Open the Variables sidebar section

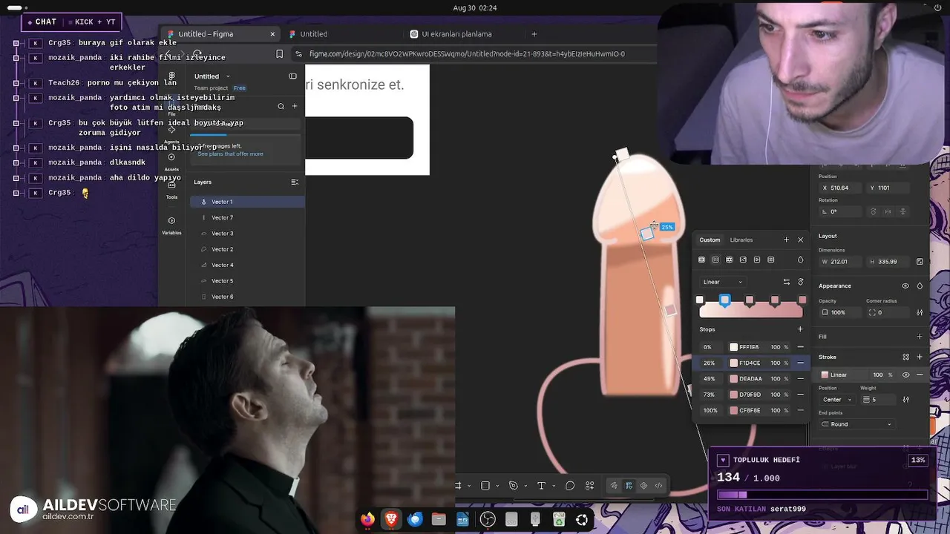171,225
